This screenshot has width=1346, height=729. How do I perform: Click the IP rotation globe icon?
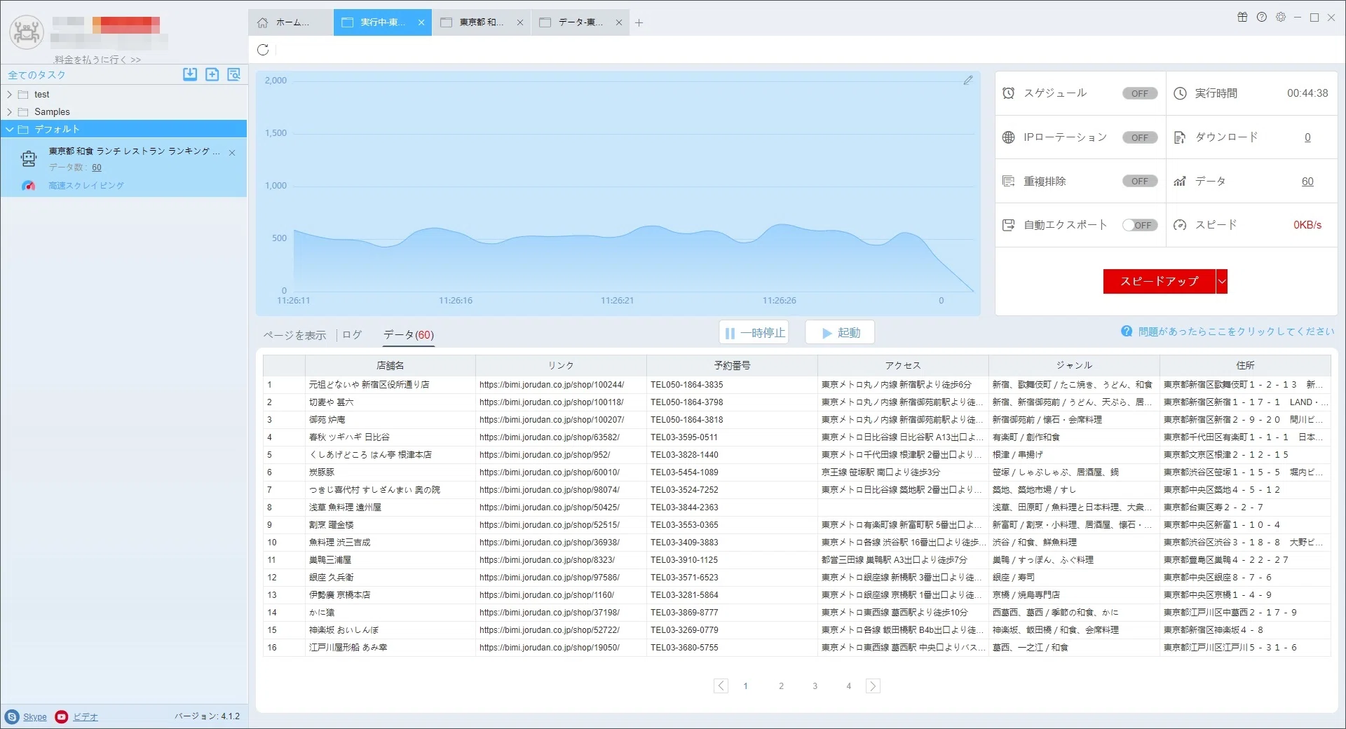1009,137
